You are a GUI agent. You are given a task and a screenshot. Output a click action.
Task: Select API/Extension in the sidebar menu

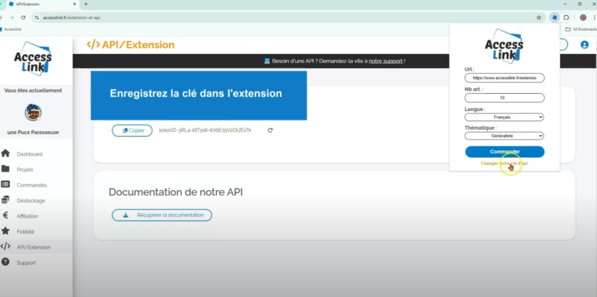[x=33, y=247]
